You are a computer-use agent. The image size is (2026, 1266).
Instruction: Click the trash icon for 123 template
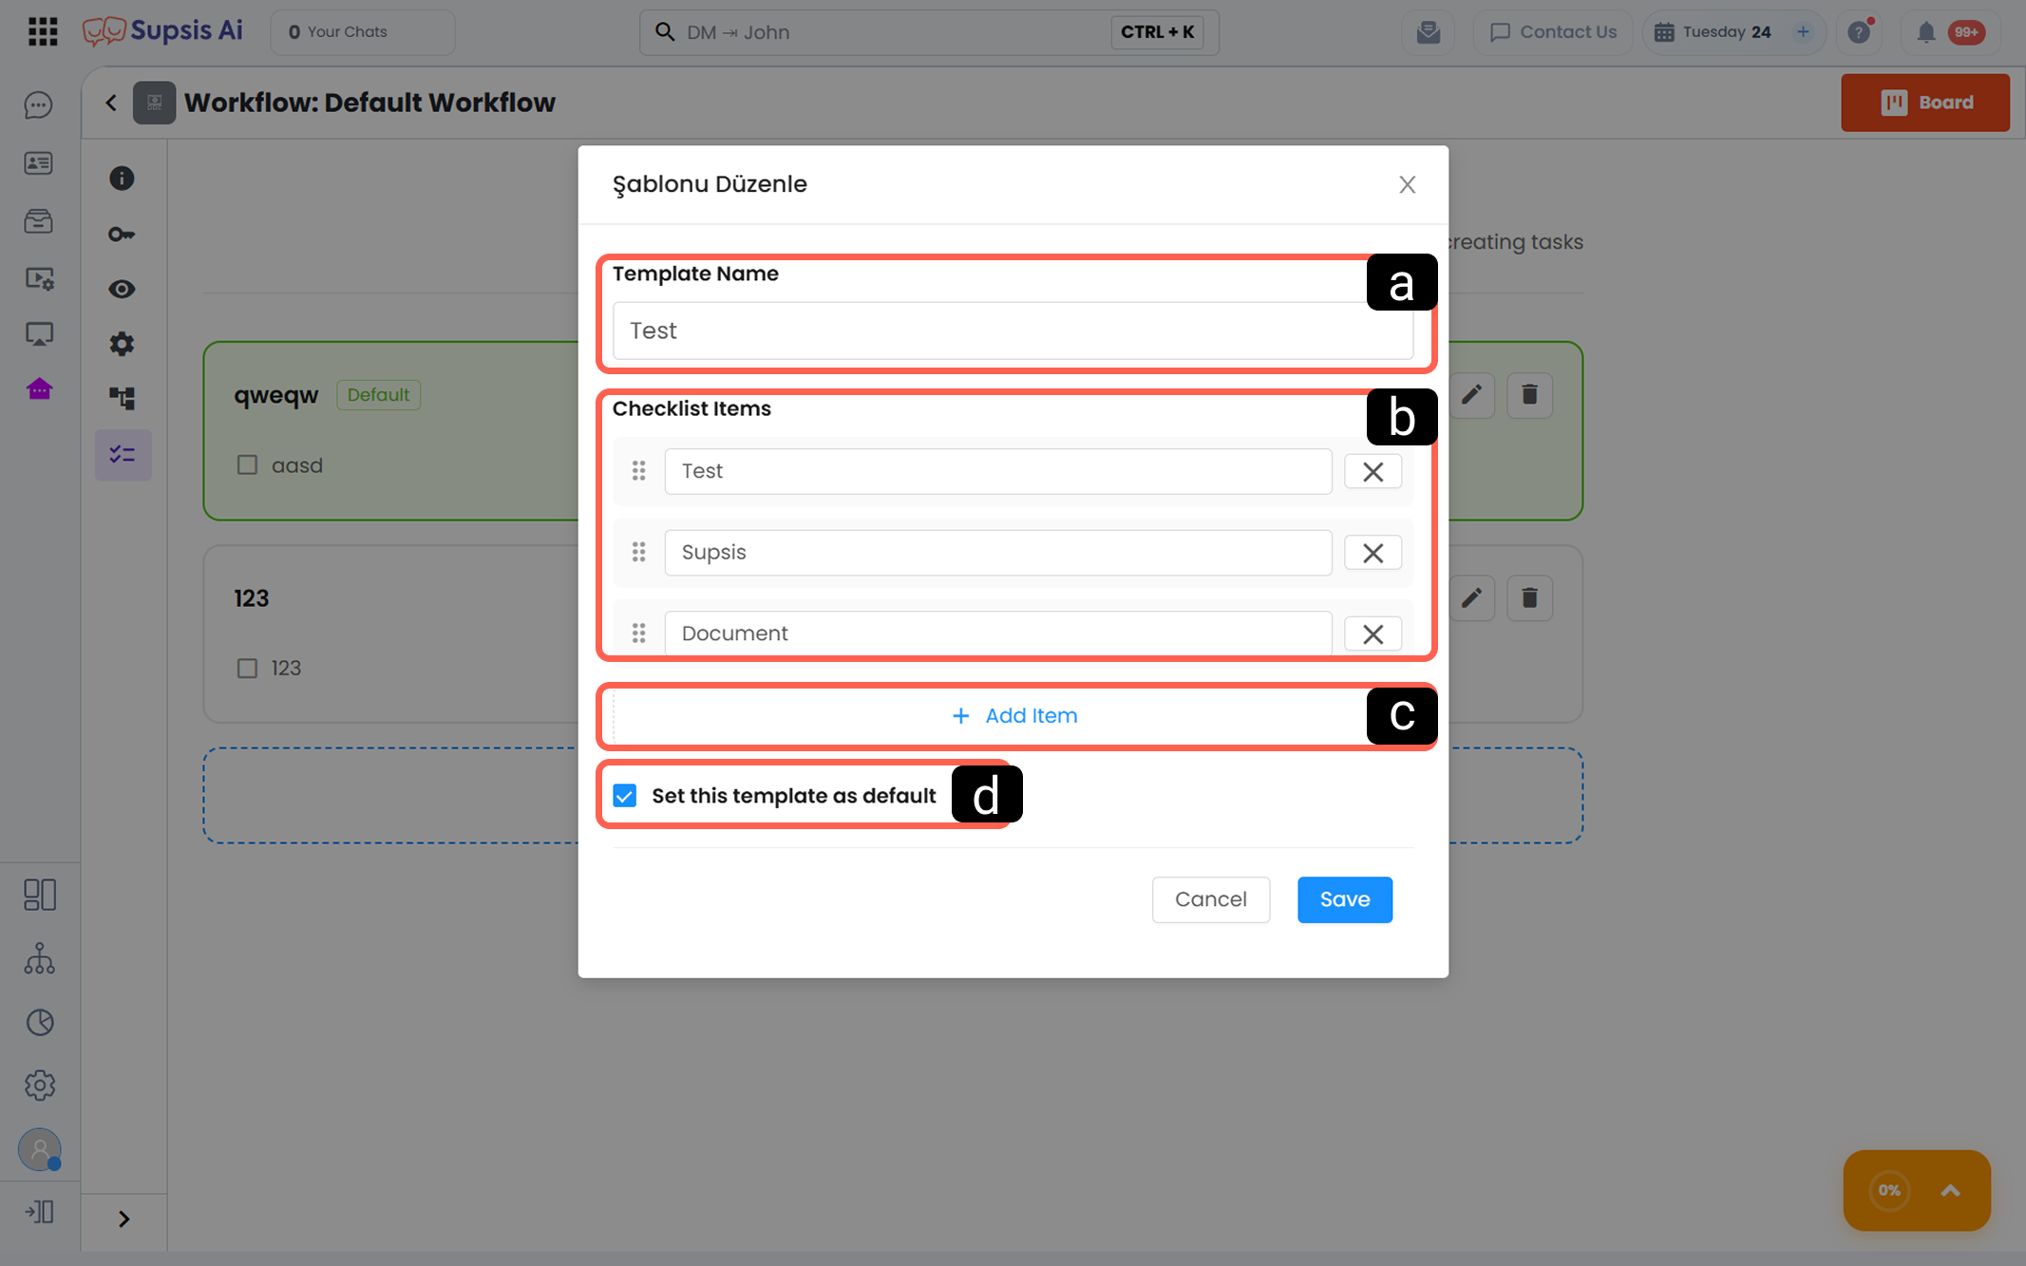[x=1529, y=598]
